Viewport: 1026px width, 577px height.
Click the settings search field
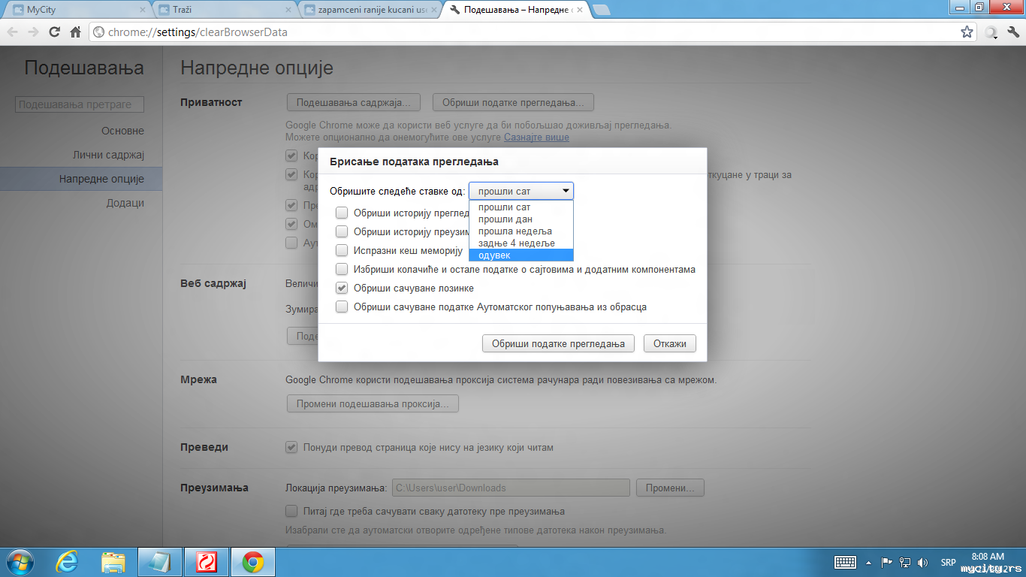[x=79, y=104]
